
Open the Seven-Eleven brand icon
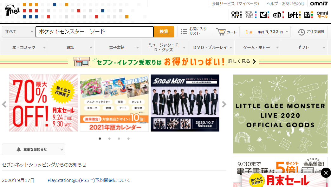pos(308,15)
